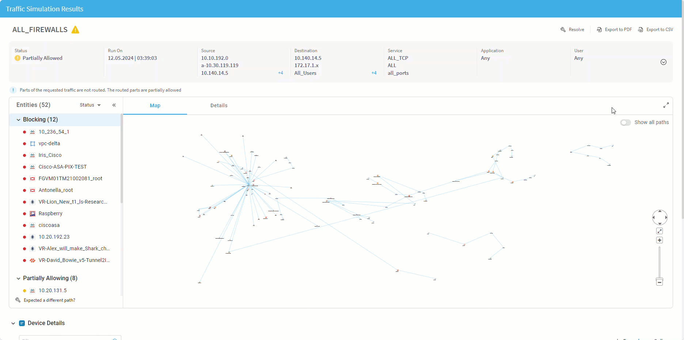Screen dimensions: 684x340
Task: Click the yellow warning triangle beside ALL_FIREWALLS
Action: click(x=75, y=30)
